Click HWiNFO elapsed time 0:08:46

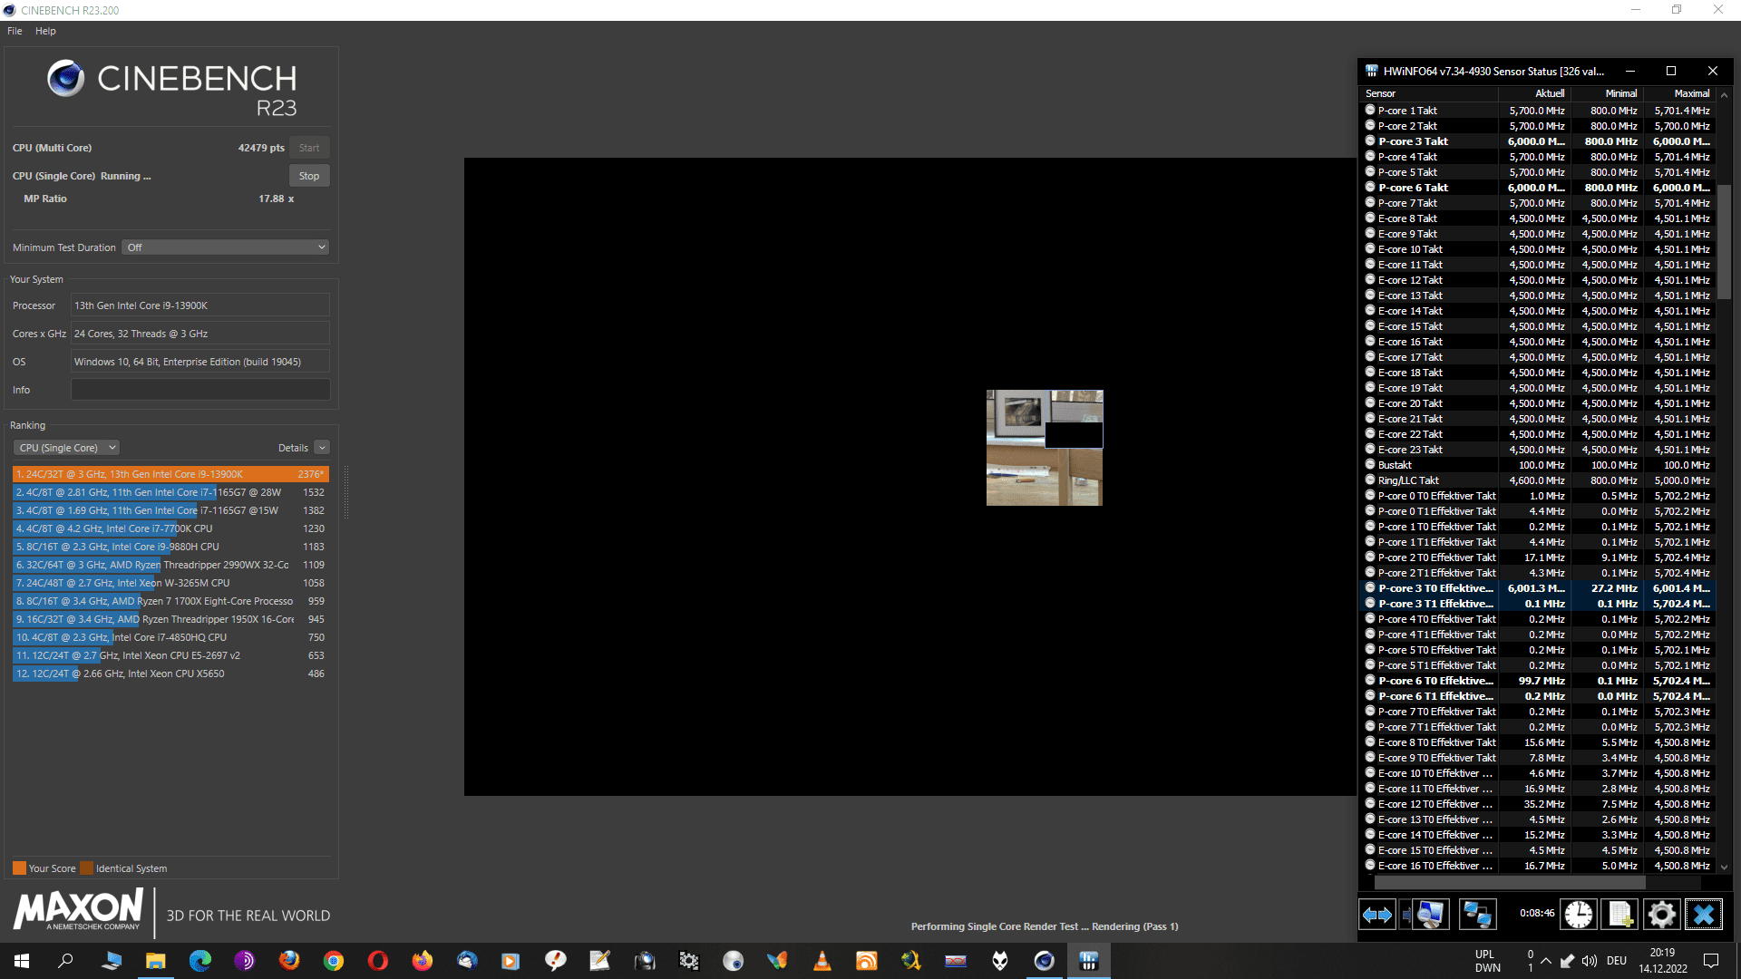pos(1537,914)
